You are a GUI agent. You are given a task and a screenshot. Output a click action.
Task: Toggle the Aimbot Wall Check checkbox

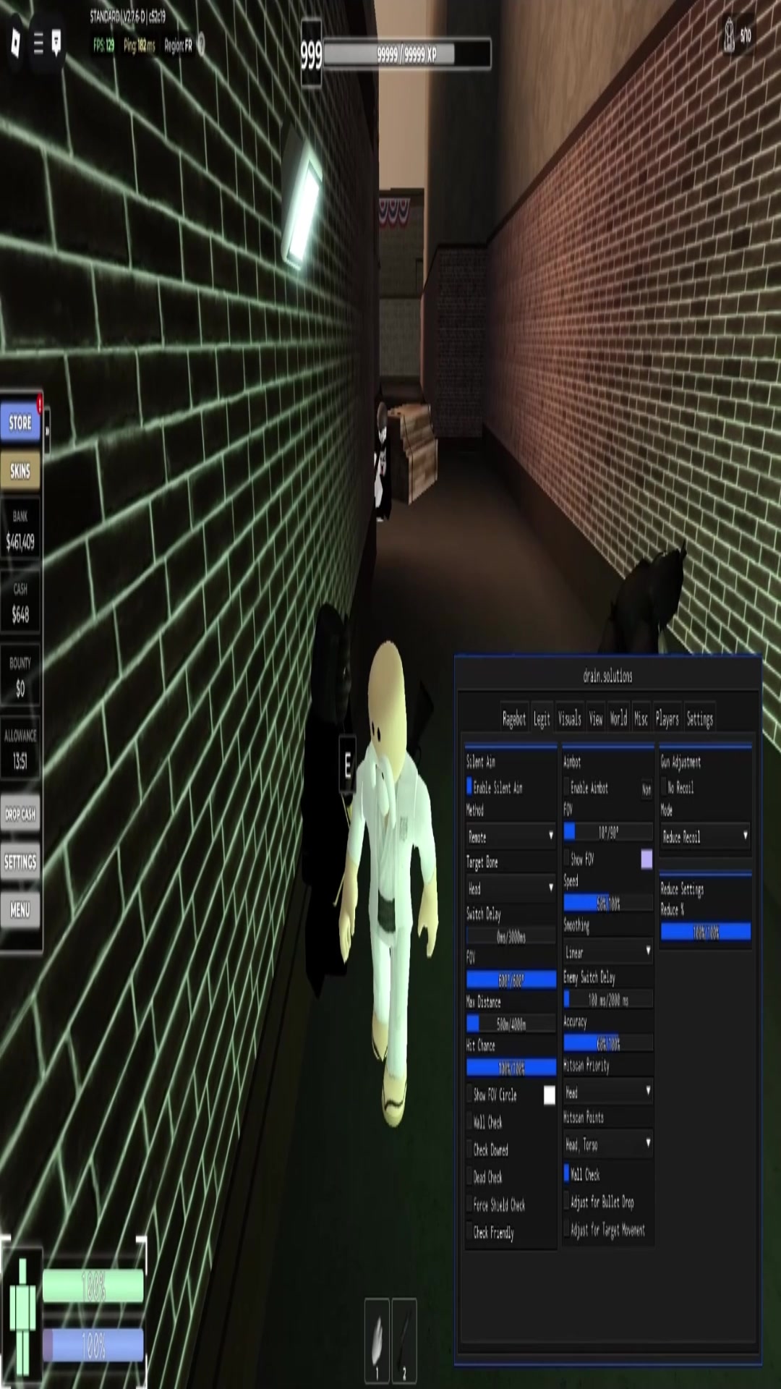(567, 1174)
